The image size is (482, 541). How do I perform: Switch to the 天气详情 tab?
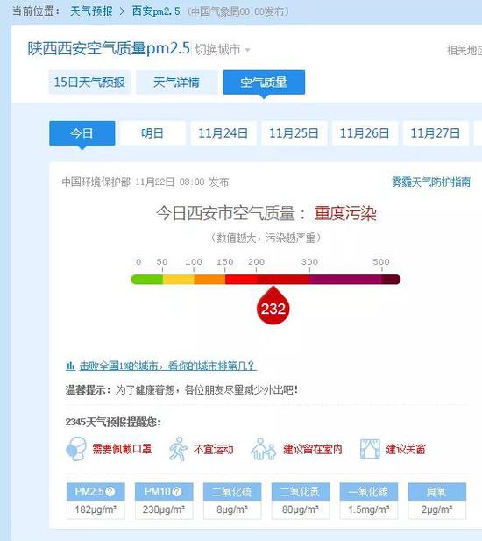176,82
